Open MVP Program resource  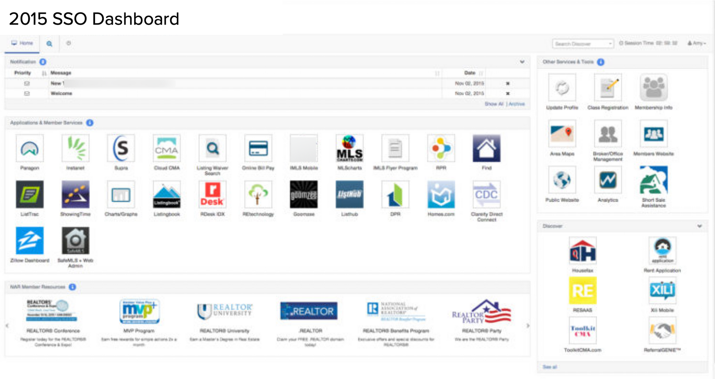pyautogui.click(x=139, y=311)
